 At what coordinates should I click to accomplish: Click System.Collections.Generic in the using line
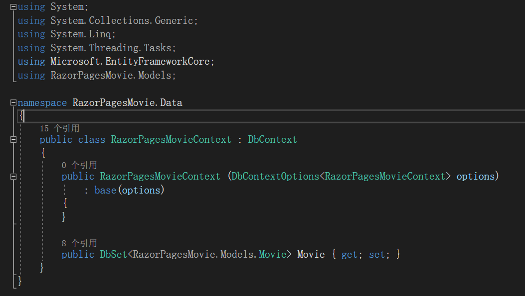tap(124, 21)
